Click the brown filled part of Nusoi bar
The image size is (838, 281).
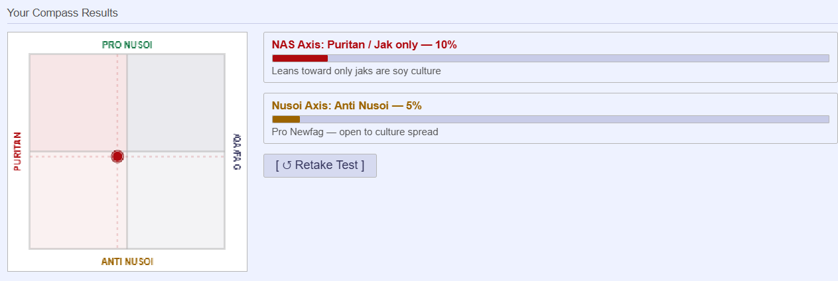[286, 119]
